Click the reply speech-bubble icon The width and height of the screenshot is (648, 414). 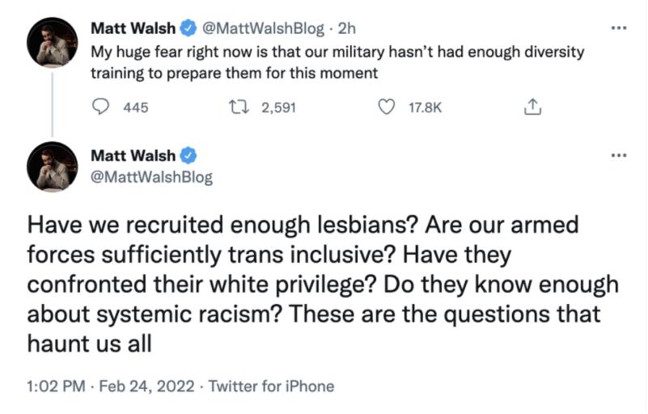point(100,107)
